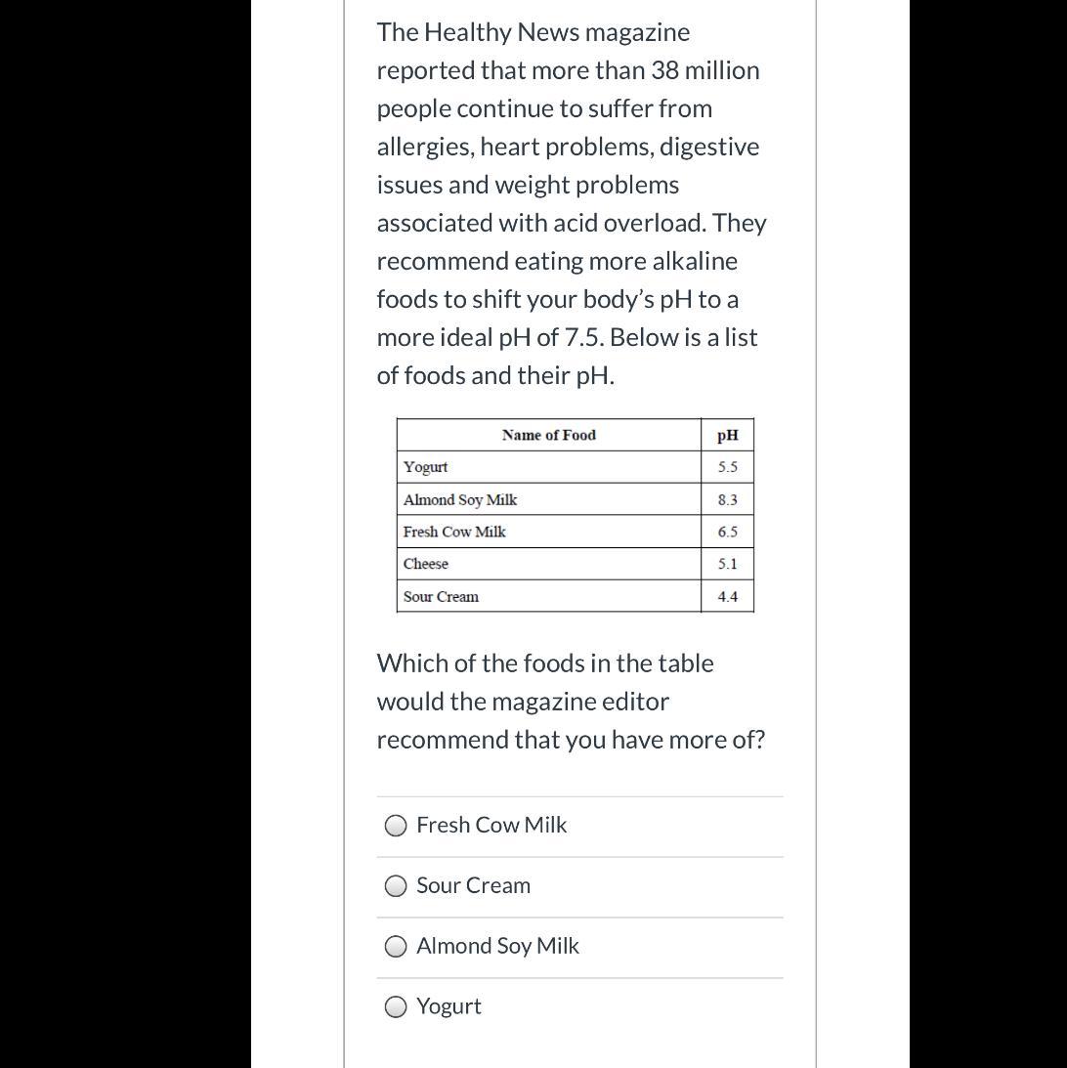1067x1068 pixels.
Task: Mark Almond Soy Milk radio as answer
Action: point(396,947)
